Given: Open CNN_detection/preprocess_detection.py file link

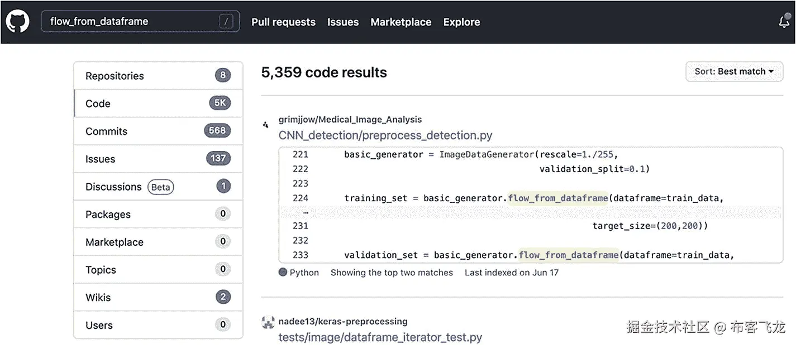Looking at the screenshot, I should click(x=385, y=135).
